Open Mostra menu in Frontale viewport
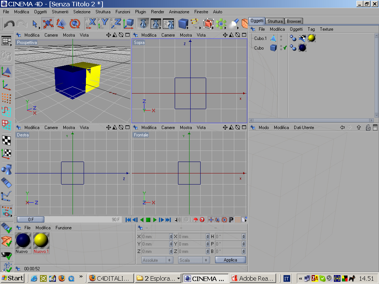The width and height of the screenshot is (379, 284). click(186, 128)
